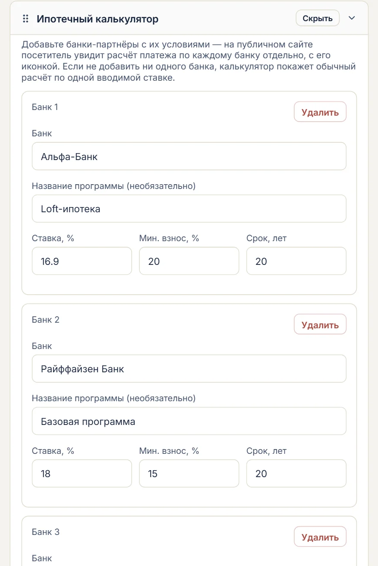
Task: Click the Скрыть button
Action: [x=318, y=18]
